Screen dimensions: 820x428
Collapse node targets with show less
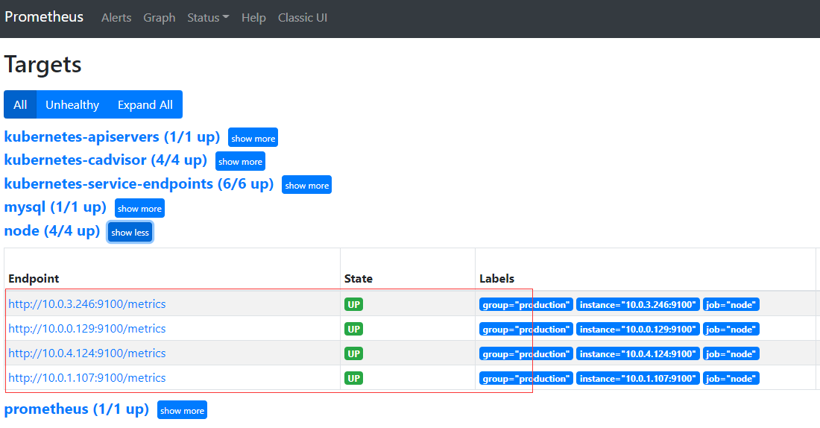coord(130,233)
